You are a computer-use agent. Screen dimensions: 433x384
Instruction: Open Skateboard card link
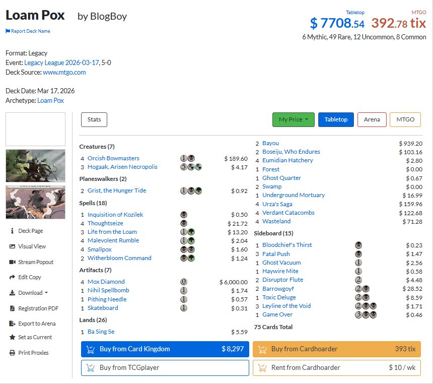coord(103,308)
